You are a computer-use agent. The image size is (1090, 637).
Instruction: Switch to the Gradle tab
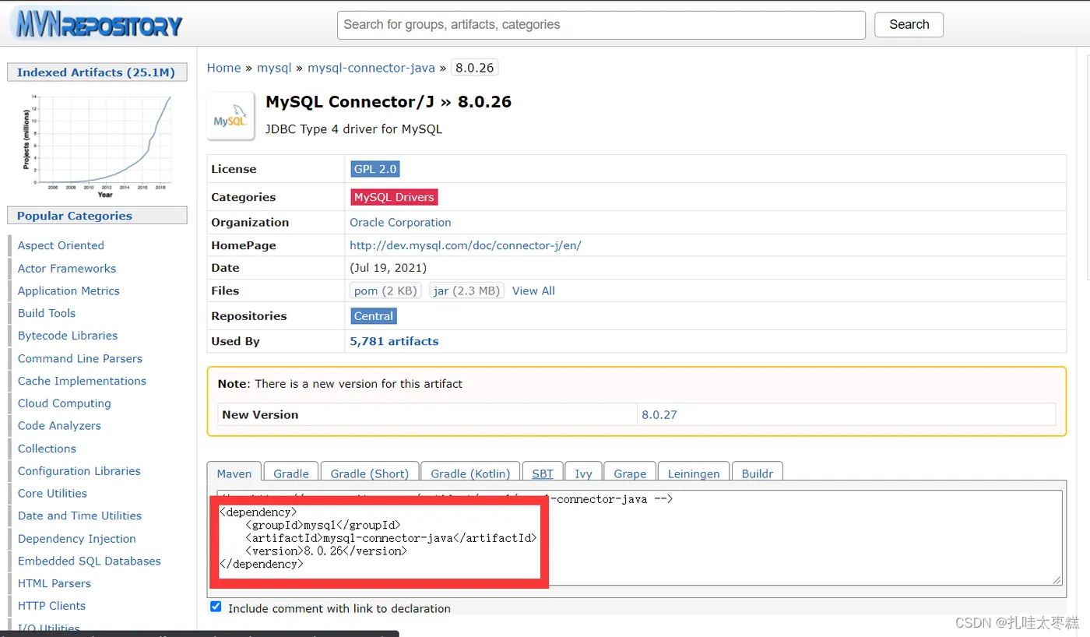[x=291, y=473]
